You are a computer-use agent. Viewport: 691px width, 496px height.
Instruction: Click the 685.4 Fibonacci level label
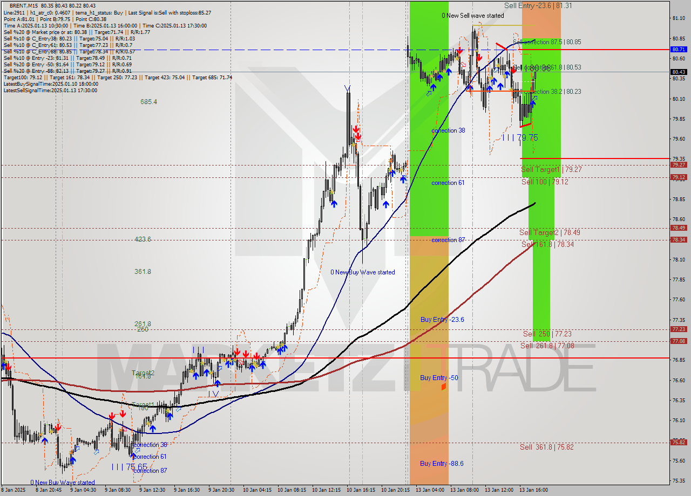pos(148,101)
